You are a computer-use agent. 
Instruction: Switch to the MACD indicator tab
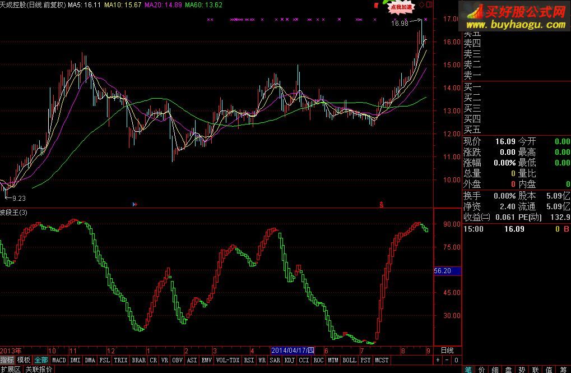tap(59, 360)
